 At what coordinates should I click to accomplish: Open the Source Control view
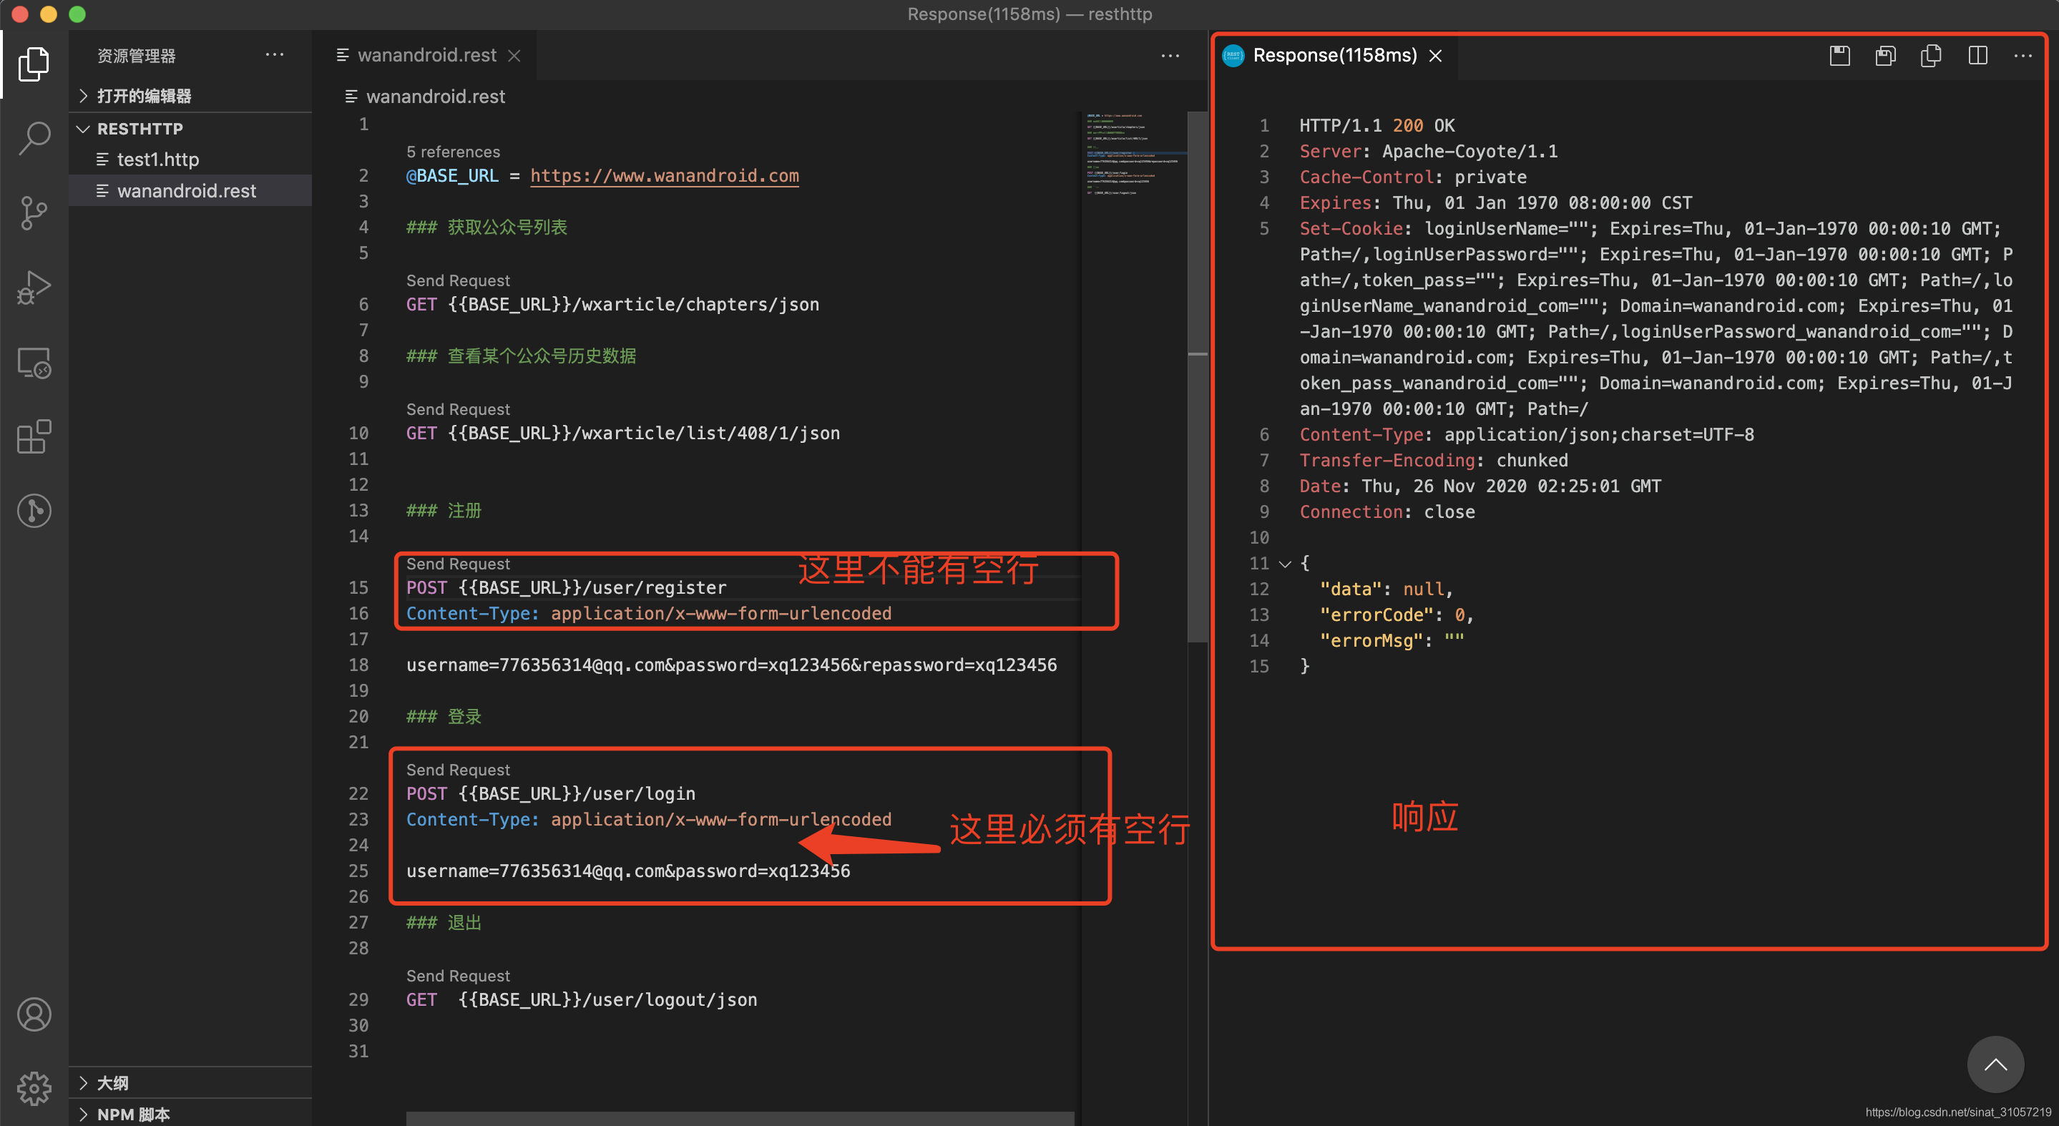[x=34, y=213]
